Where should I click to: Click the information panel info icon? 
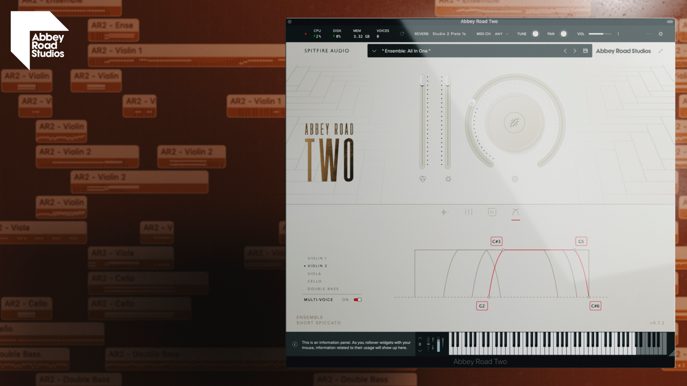coord(295,344)
